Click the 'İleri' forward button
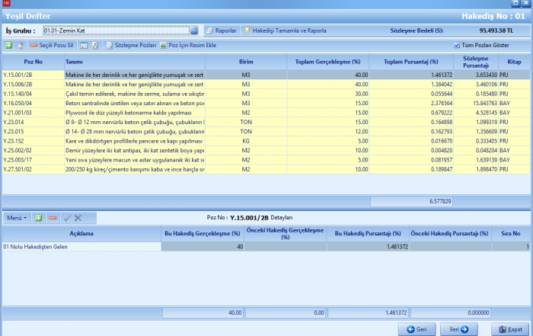The image size is (533, 336). click(x=459, y=328)
